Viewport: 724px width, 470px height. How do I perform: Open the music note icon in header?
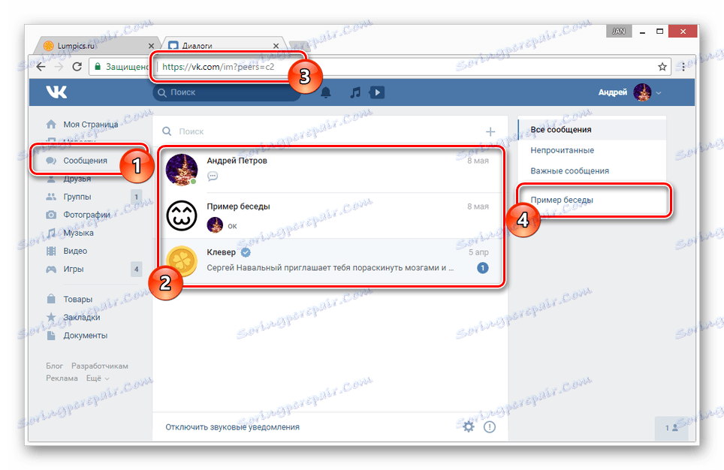point(355,92)
